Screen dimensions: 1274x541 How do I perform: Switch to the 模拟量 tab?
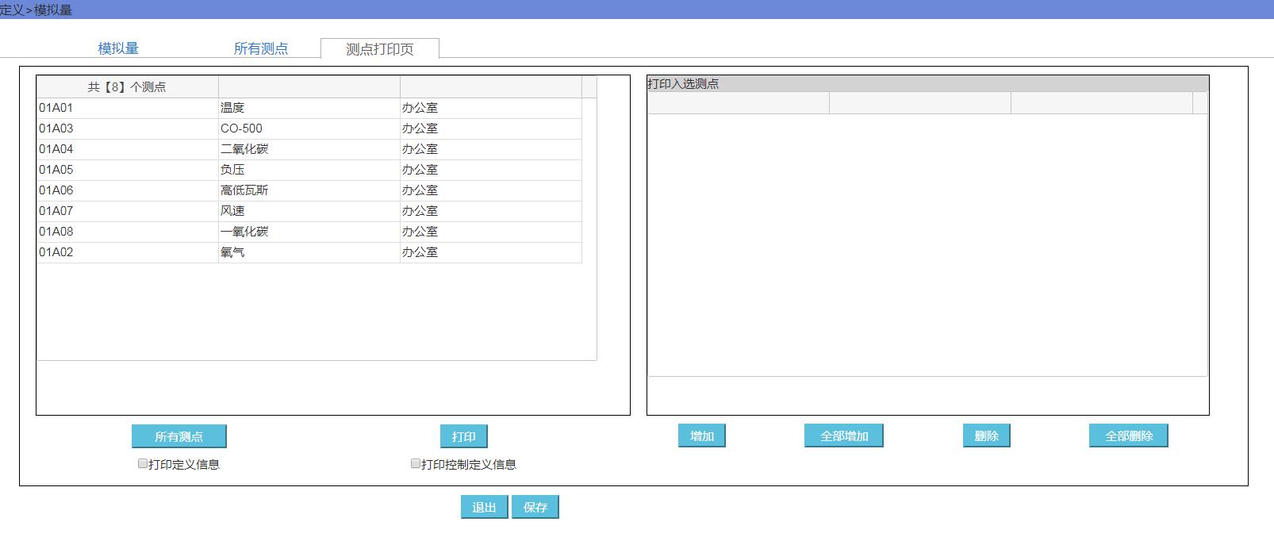coord(118,48)
